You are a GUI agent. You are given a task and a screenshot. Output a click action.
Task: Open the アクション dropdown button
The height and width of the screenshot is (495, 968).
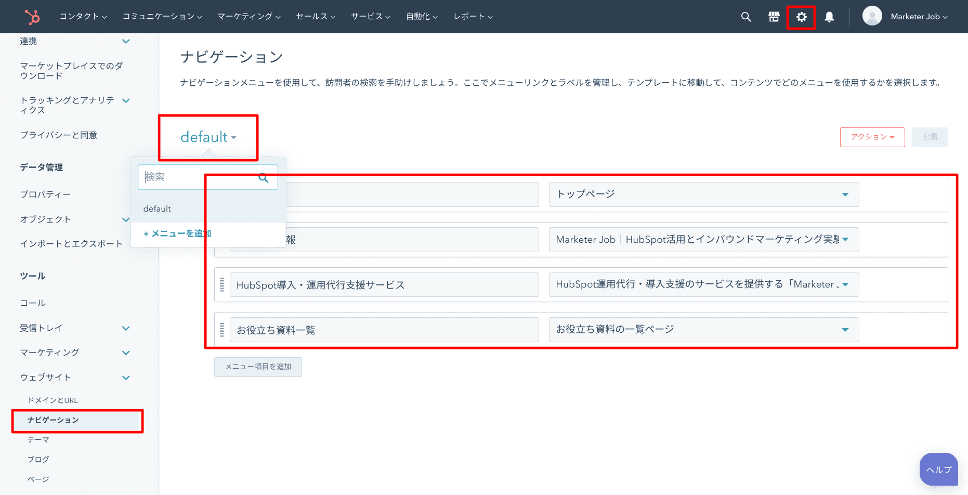pyautogui.click(x=872, y=137)
